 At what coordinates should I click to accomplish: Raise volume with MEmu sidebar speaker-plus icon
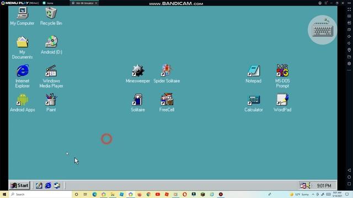[349, 36]
